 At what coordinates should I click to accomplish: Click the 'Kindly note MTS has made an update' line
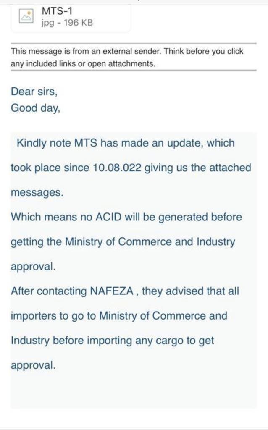125,143
